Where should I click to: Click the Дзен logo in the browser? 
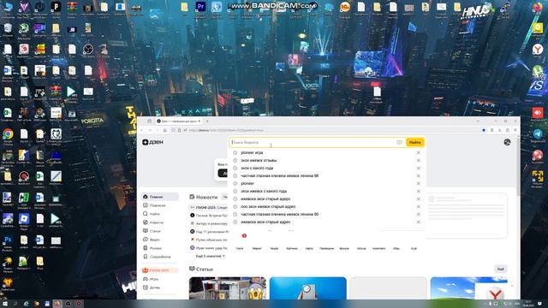(x=152, y=142)
